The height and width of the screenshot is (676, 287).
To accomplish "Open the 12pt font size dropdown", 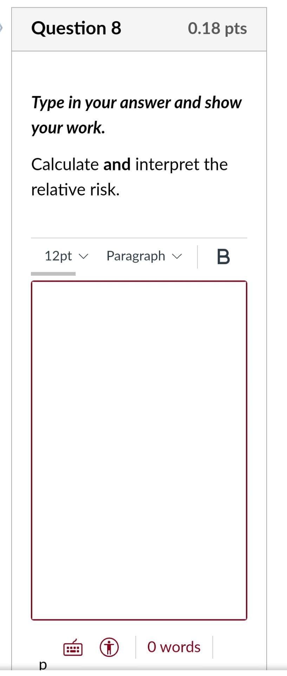I will [65, 256].
